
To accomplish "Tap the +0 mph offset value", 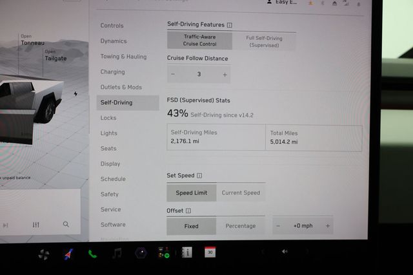I will tap(303, 226).
